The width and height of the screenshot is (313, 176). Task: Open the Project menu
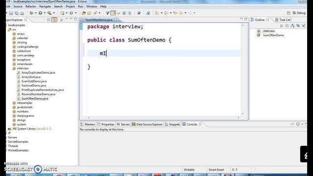(x=70, y=6)
